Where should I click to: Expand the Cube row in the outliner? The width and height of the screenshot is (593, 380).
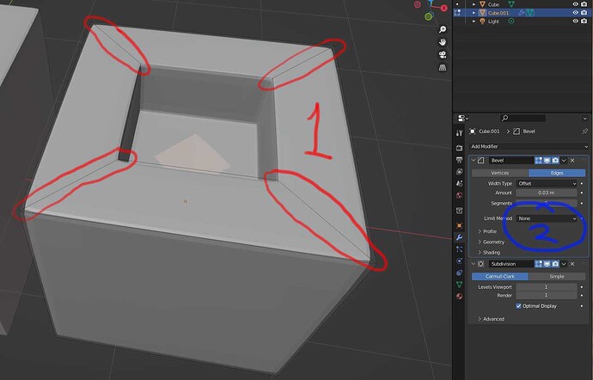(x=474, y=4)
